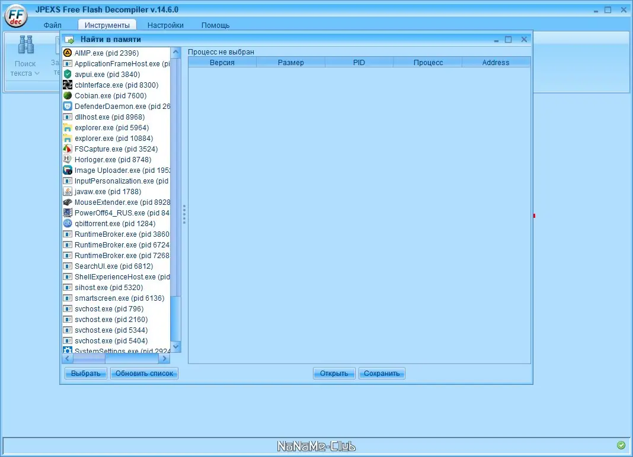Open the Поиск текста binoculars tool
This screenshot has width=633, height=457.
pyautogui.click(x=25, y=44)
